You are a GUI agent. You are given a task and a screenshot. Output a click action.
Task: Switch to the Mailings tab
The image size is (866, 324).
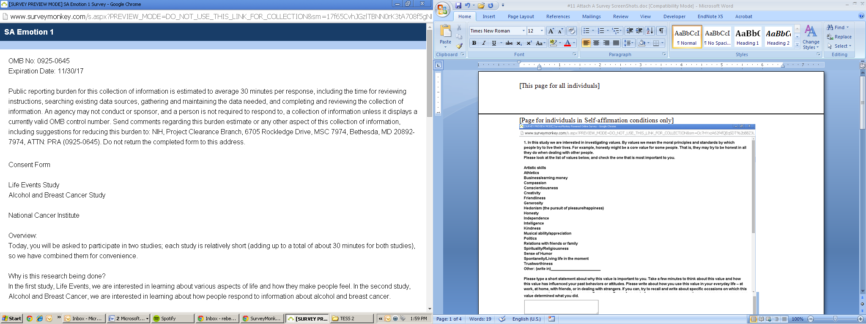(x=591, y=16)
